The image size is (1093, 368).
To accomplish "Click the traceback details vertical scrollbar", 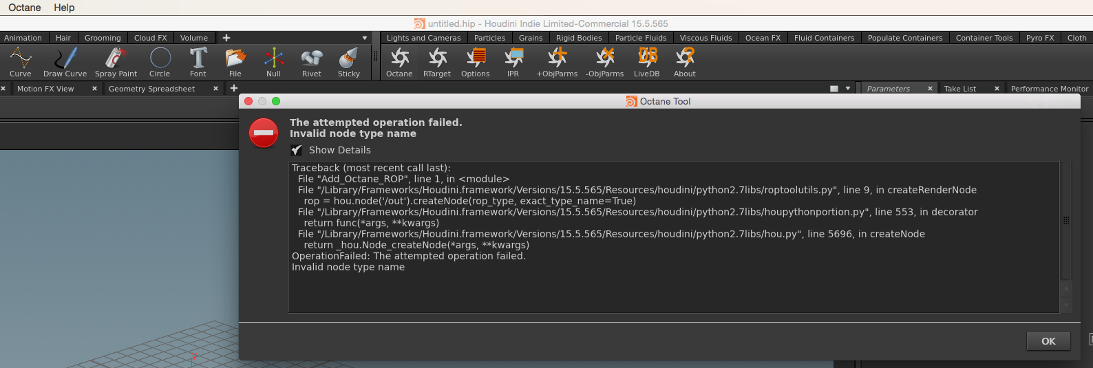I will click(1066, 220).
